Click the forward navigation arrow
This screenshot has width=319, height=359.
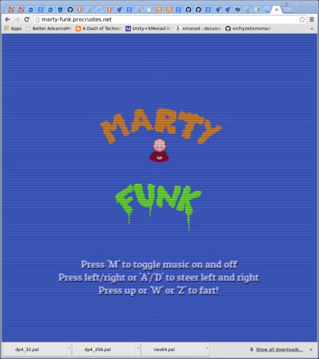[x=17, y=19]
